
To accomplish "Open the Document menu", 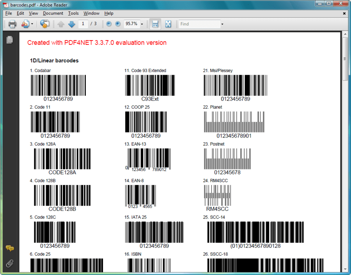I will (53, 13).
